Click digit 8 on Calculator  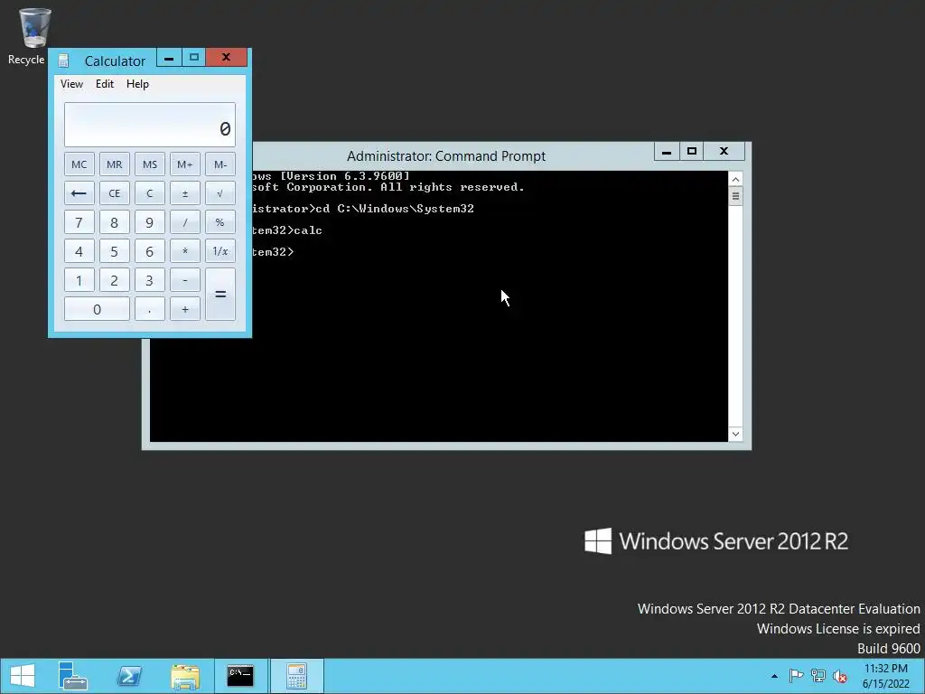115,222
